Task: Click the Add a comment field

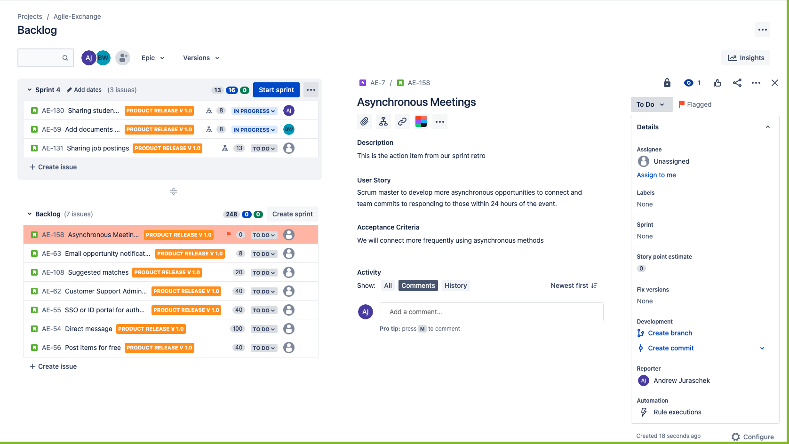Action: pos(491,311)
